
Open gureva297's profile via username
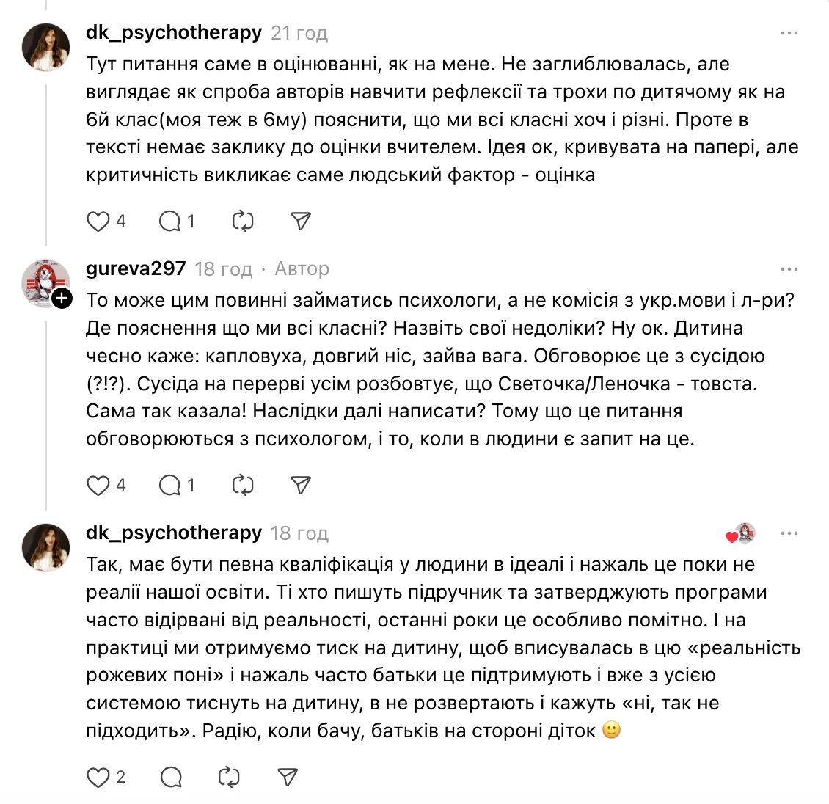tap(135, 268)
